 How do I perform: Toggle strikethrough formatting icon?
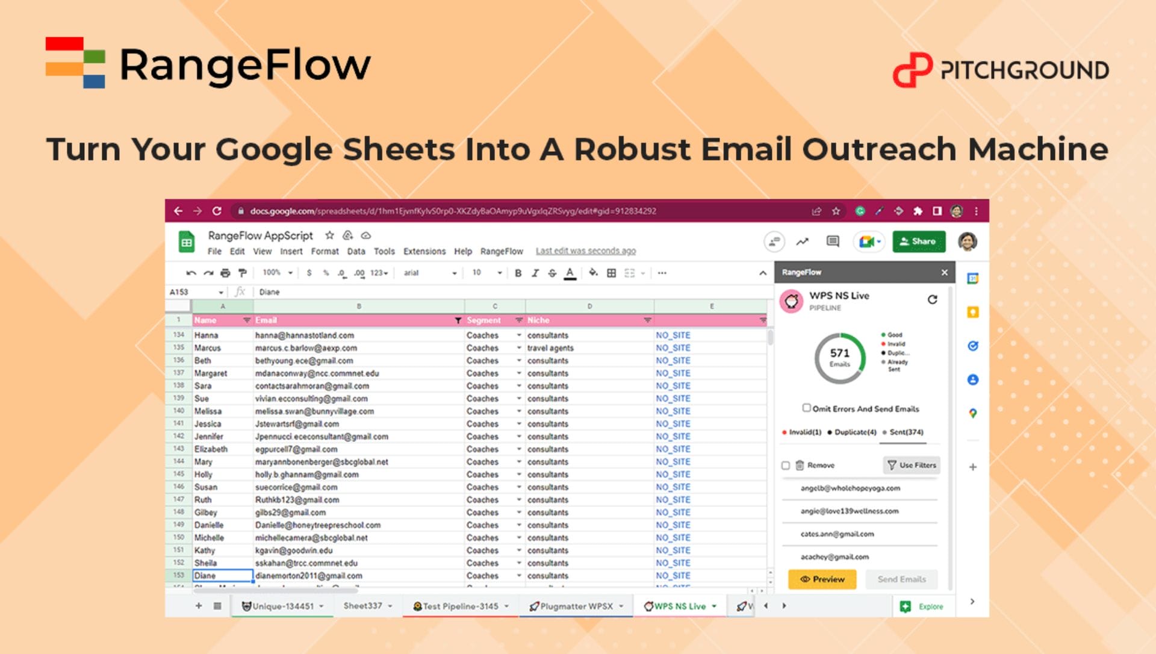[552, 273]
